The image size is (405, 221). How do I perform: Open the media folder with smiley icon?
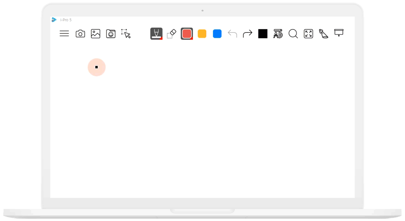coord(111,34)
